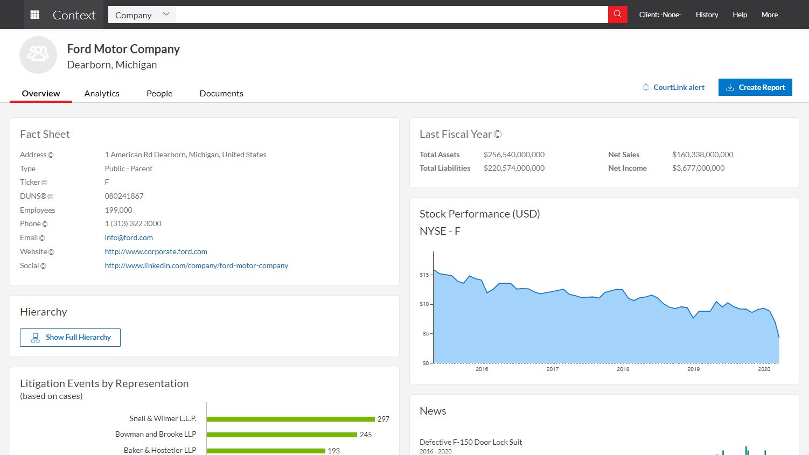Set up a CourtLink alert
Viewport: 809px width, 455px height.
[673, 87]
